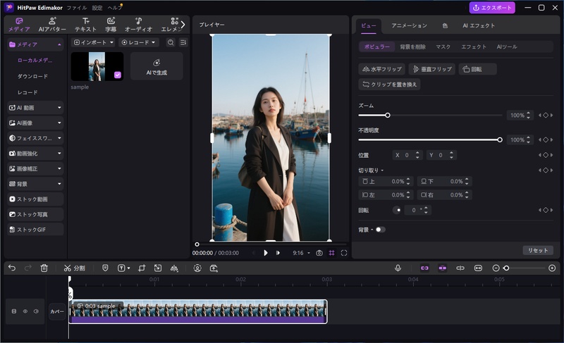Click the 水平フリップ button

(381, 69)
